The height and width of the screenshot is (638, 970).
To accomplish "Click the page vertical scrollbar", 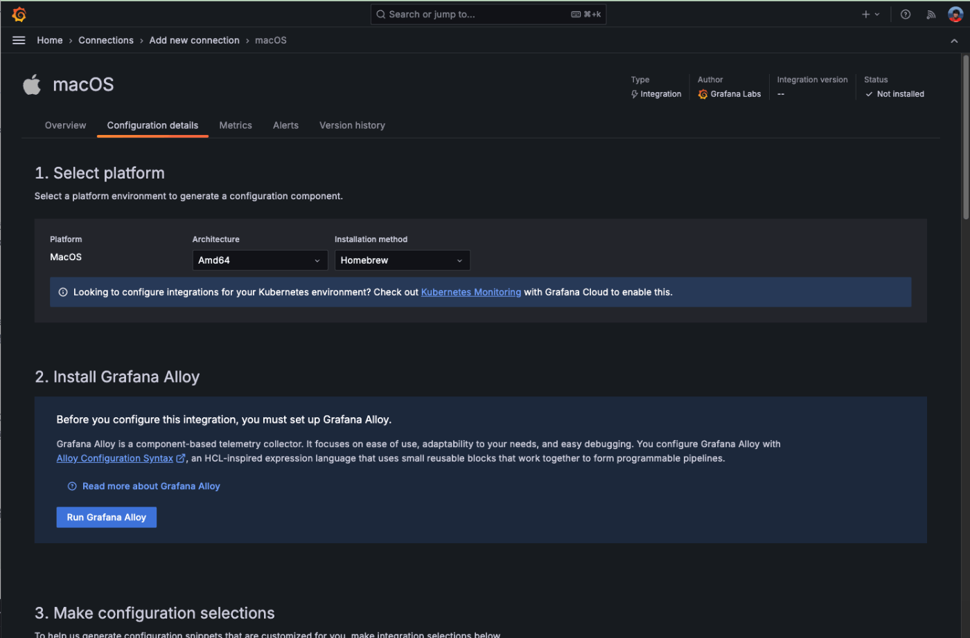I will coord(965,137).
